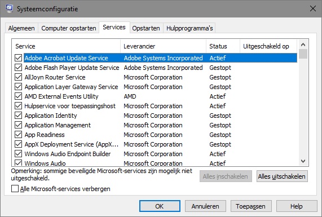Select the Services tab
Viewport: 322px width, 217px height.
(114, 27)
